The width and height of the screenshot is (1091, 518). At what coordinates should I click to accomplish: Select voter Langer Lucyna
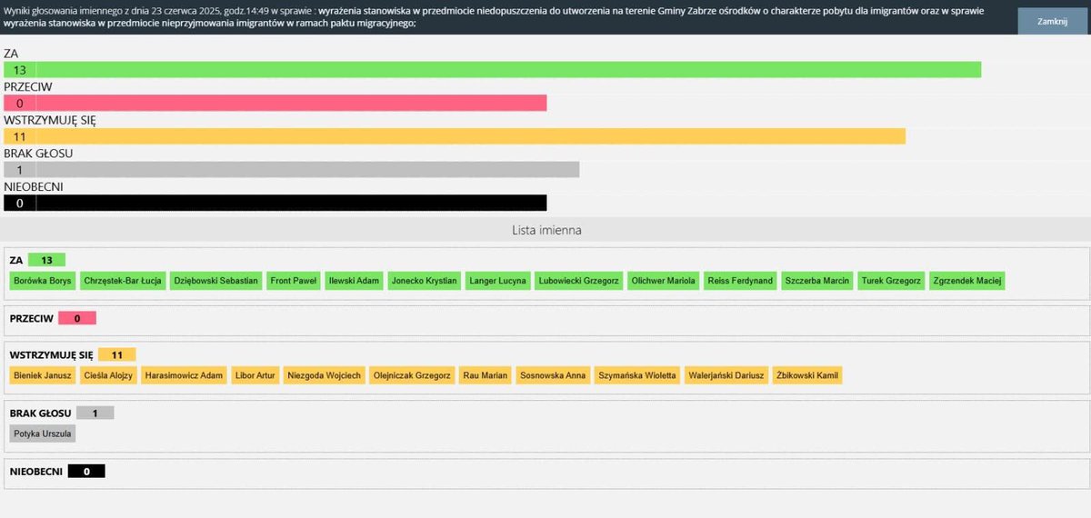pos(498,281)
